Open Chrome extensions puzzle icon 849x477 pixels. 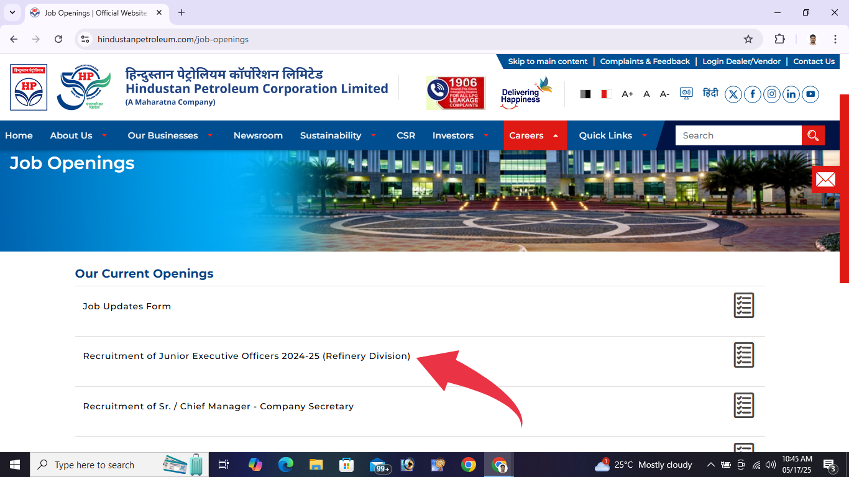[x=779, y=39]
